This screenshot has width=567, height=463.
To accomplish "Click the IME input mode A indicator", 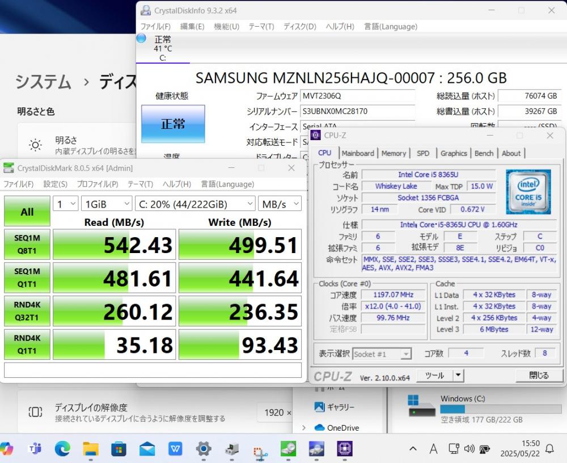I will pos(433,449).
